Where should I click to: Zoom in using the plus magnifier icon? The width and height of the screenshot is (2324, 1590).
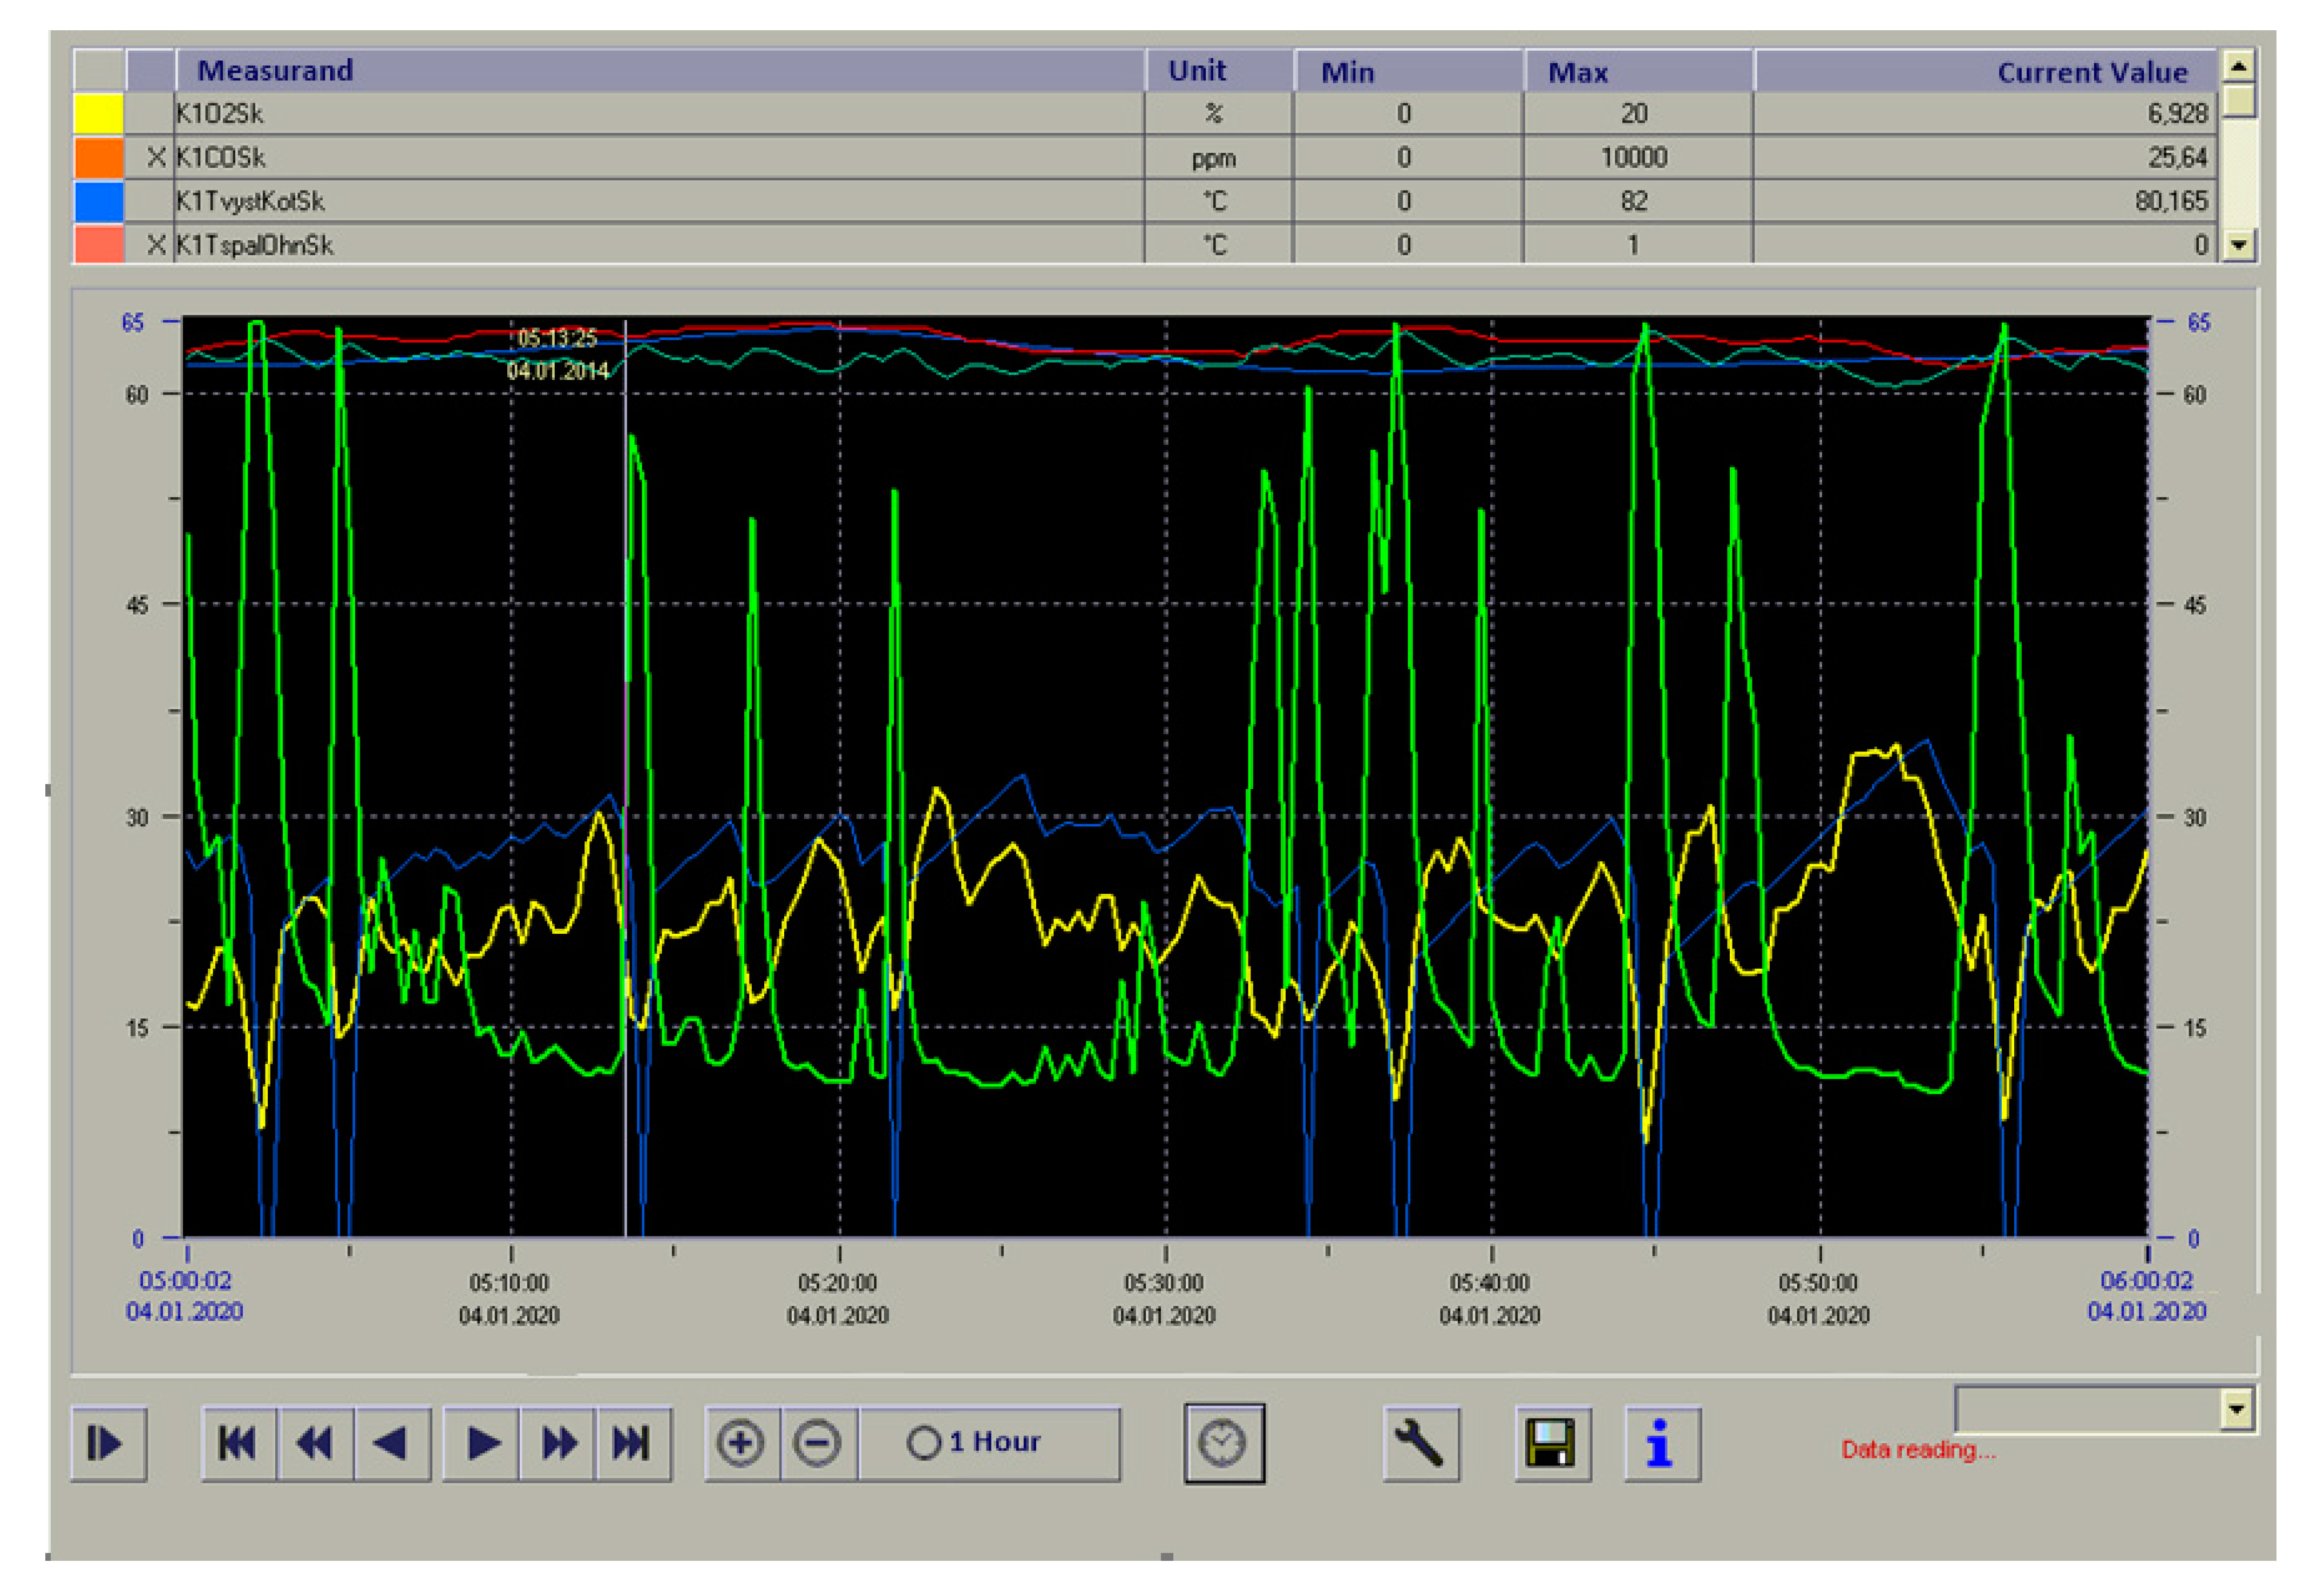(741, 1443)
